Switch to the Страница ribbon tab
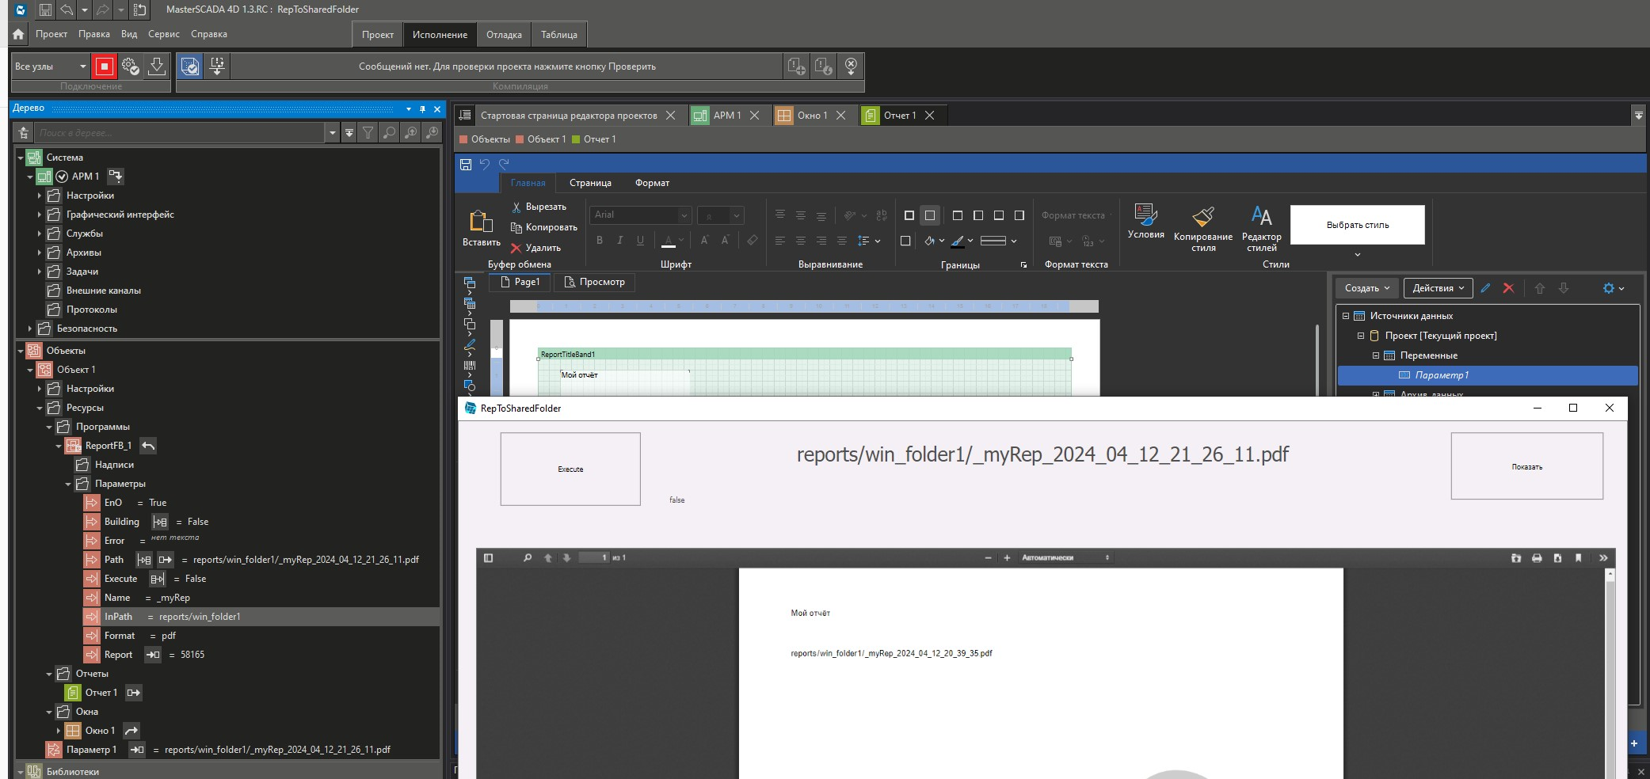Image resolution: width=1650 pixels, height=779 pixels. pos(590,183)
